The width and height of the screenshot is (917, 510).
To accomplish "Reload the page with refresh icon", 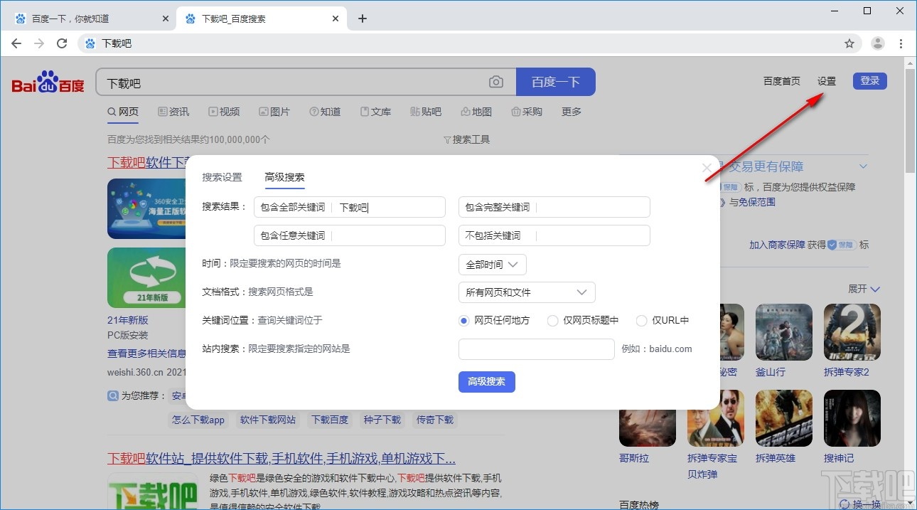I will [x=62, y=43].
